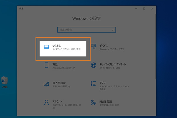This screenshot has height=118, width=177.
Task: Click the アプリ title text
Action: point(102,83)
